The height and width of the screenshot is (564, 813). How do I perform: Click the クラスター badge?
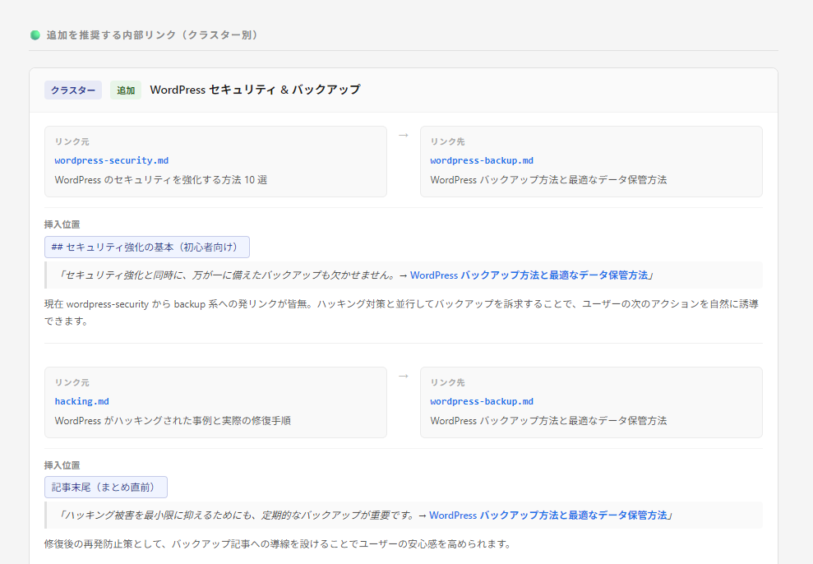point(73,90)
